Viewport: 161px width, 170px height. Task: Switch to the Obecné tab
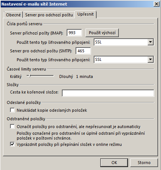(13, 15)
